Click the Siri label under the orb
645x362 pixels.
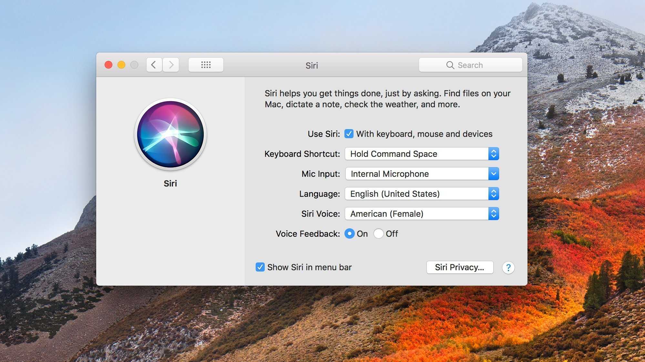click(170, 183)
